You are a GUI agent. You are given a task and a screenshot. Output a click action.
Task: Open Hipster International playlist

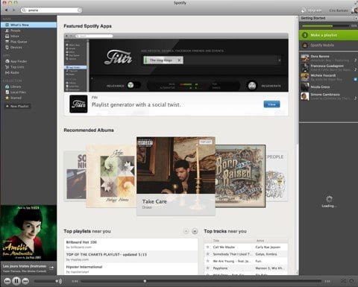pos(131,269)
